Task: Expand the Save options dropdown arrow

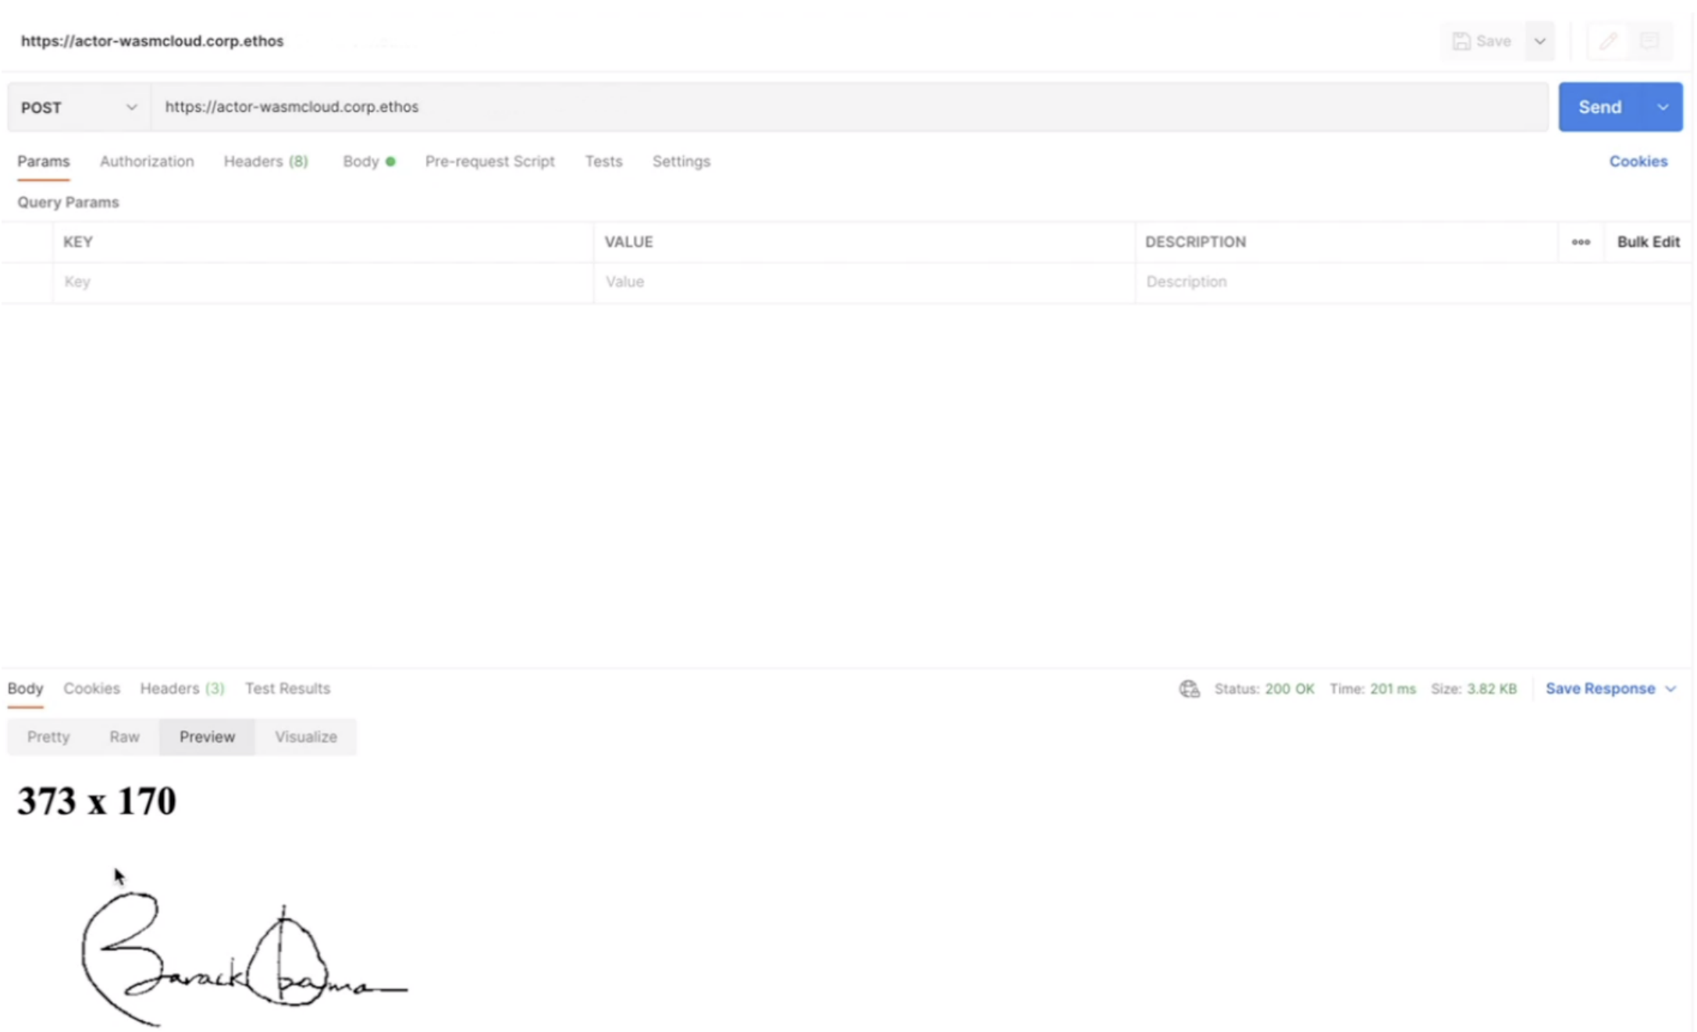Action: click(1539, 41)
